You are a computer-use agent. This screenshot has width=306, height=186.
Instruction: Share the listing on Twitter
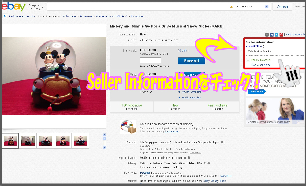tap(277, 35)
